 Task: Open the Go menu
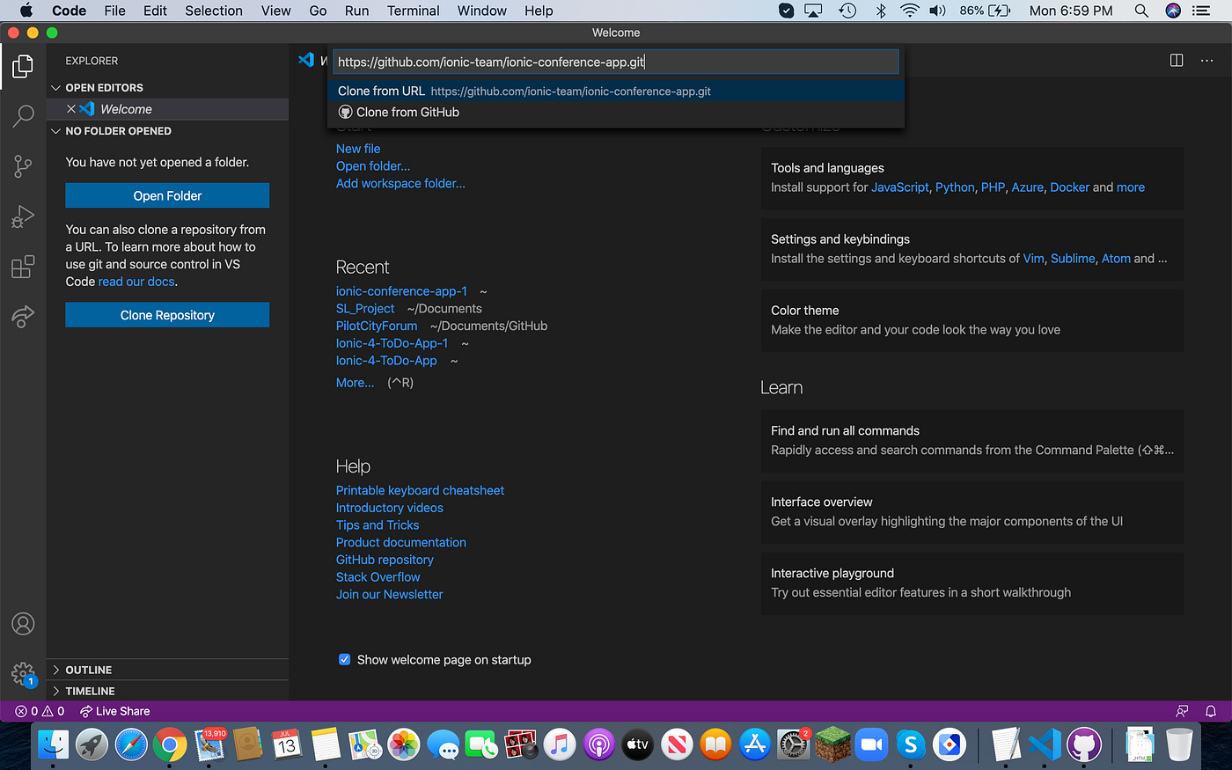coord(318,11)
